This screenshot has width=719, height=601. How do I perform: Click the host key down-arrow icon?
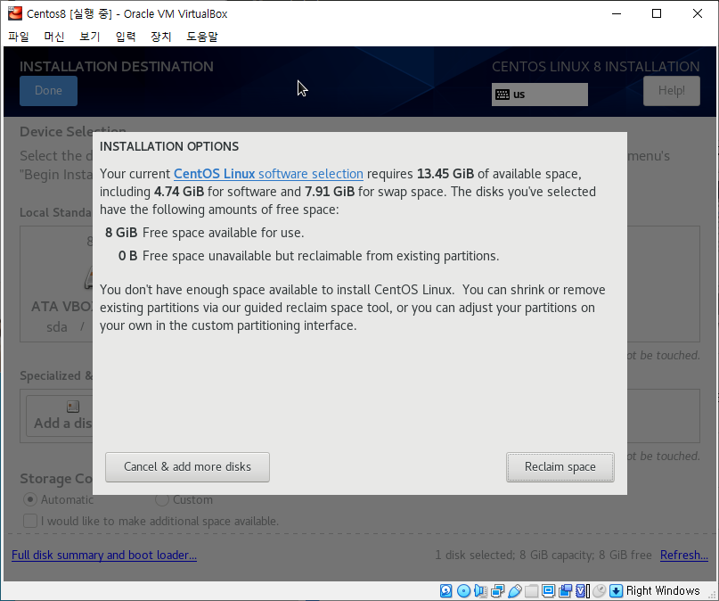tap(616, 590)
